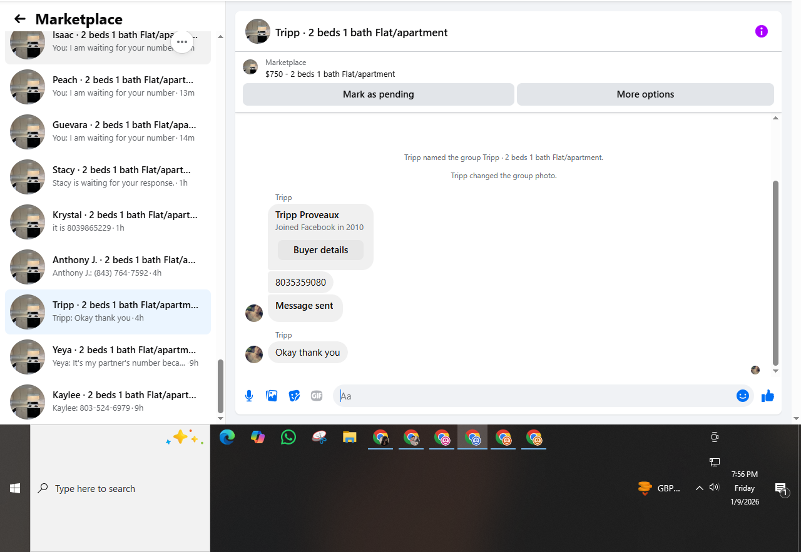Switch to the active highlighted Chrome window in taskbar
Image resolution: width=801 pixels, height=552 pixels.
(x=472, y=438)
